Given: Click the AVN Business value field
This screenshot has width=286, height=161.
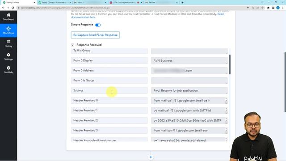Looking at the screenshot, I should click(189, 60).
